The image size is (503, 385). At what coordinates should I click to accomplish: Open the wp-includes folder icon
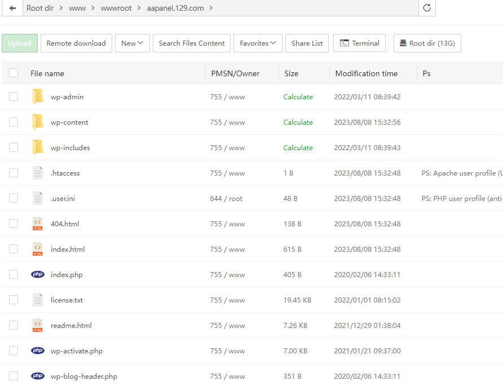pos(38,147)
